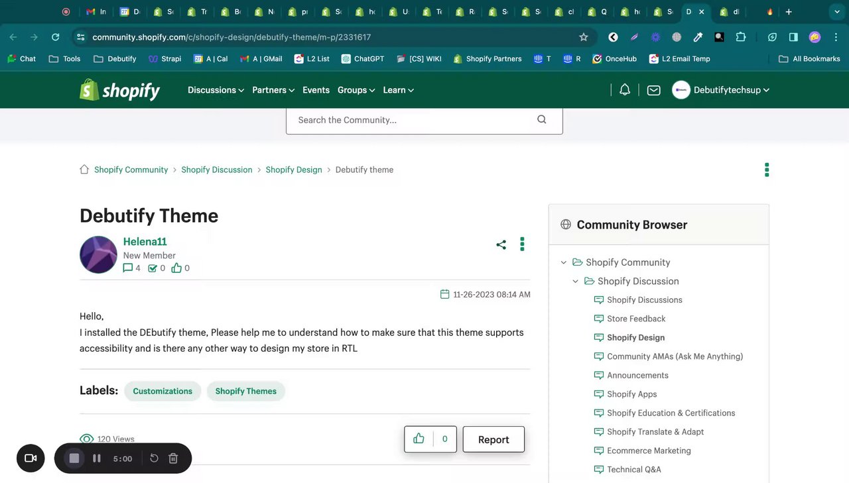Open the notifications bell
Screen dimensions: 849x483
625,90
